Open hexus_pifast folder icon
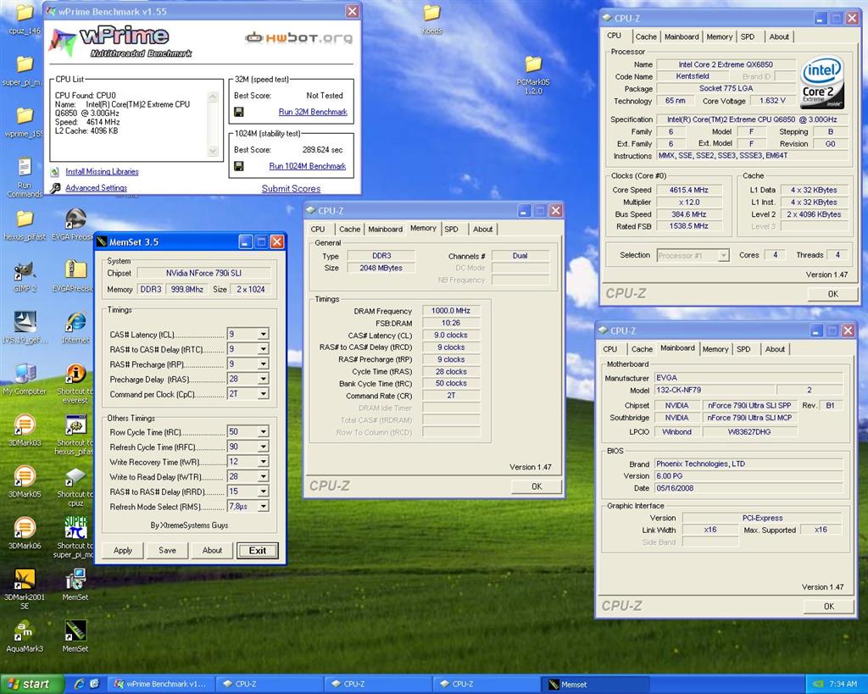This screenshot has height=694, width=868. pyautogui.click(x=25, y=219)
